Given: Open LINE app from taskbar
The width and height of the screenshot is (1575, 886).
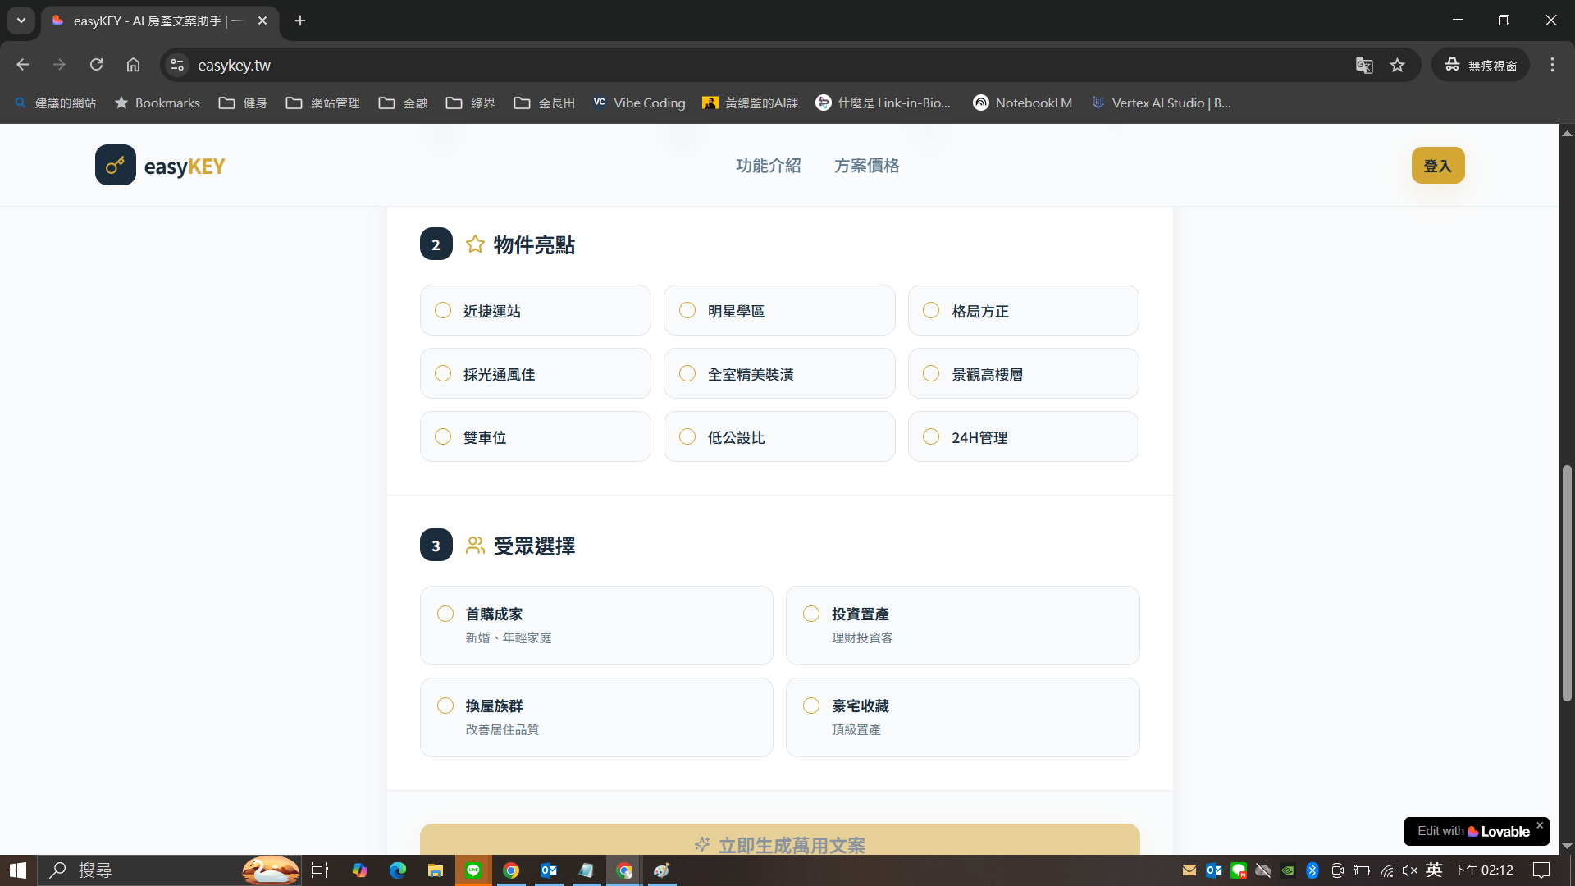Looking at the screenshot, I should (x=473, y=870).
